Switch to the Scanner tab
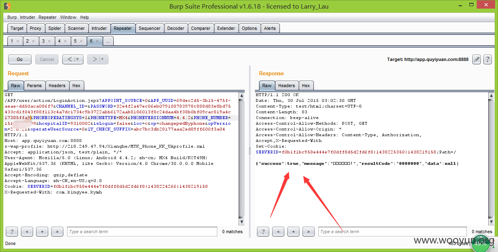 pos(77,28)
